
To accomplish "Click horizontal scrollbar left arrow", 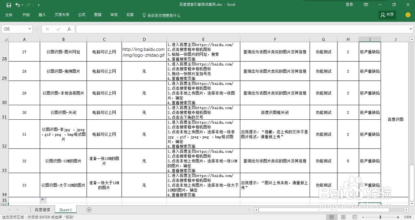I will click(x=256, y=210).
